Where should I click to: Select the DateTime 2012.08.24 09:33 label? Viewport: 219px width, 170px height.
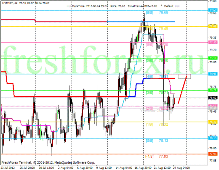[90, 6]
